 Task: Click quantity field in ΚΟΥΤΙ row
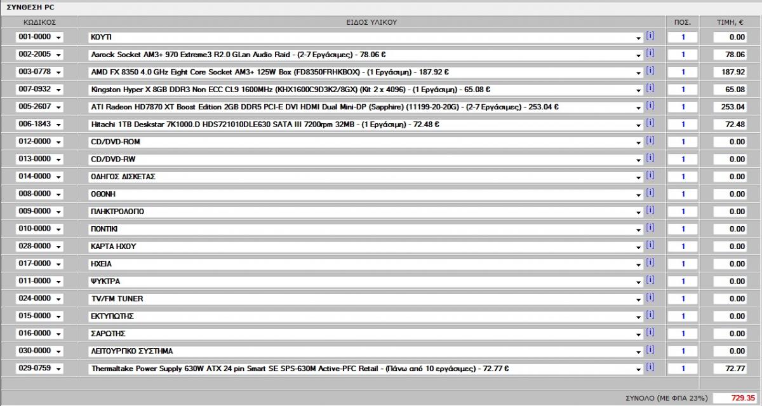click(683, 37)
